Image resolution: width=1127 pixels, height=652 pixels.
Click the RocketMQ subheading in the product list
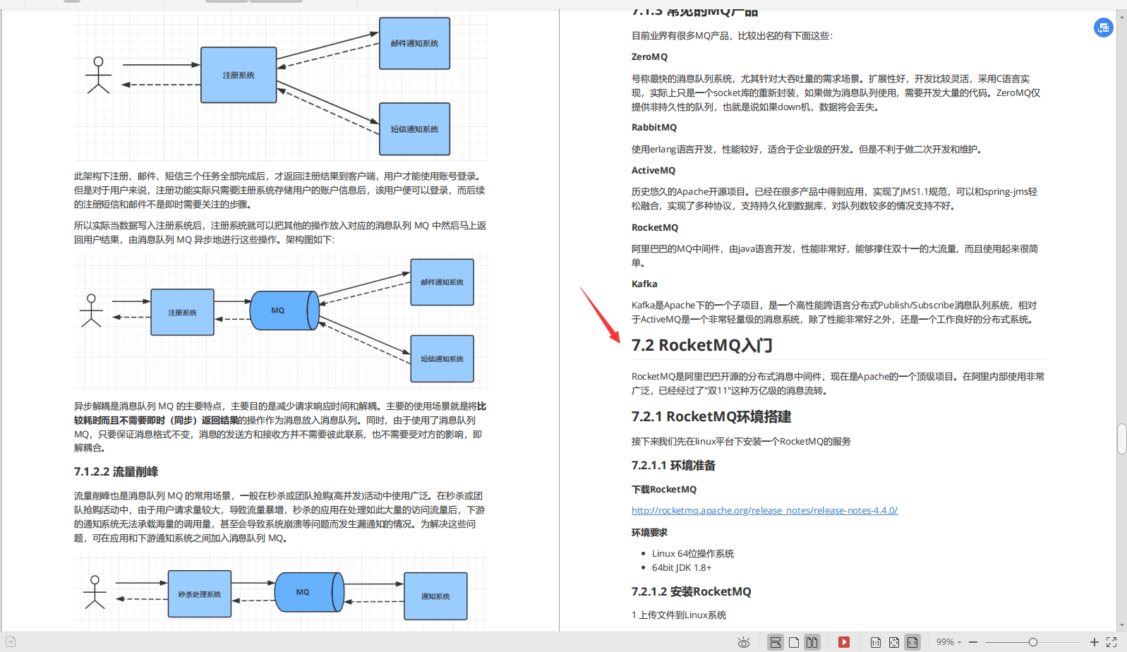[655, 227]
